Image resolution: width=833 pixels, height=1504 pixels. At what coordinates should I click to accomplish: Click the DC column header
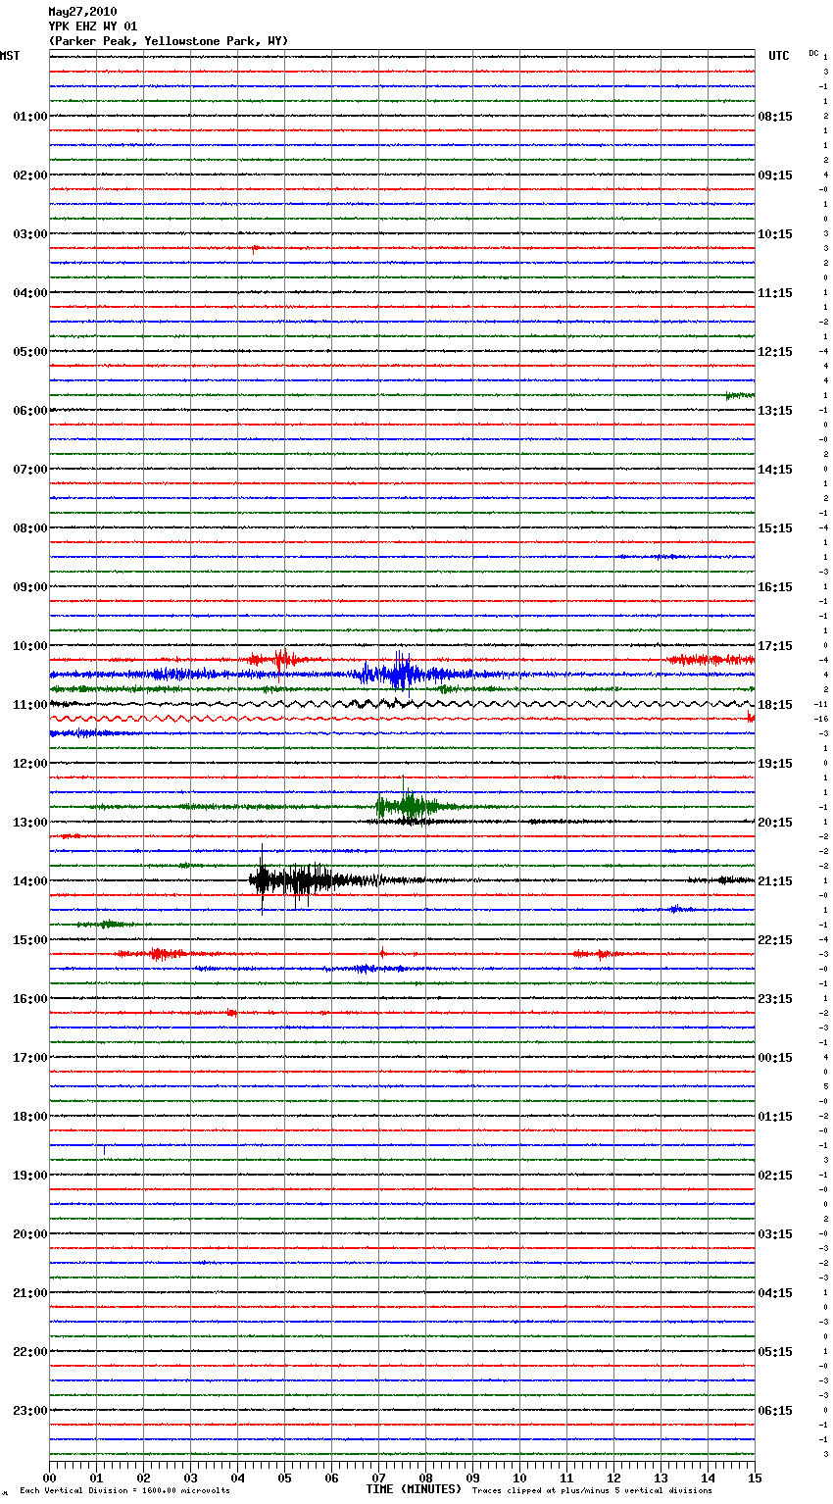[x=813, y=52]
